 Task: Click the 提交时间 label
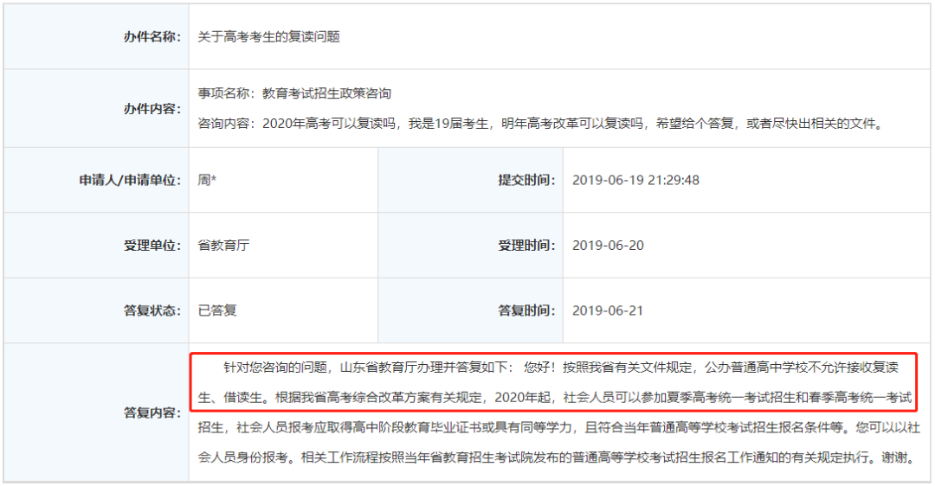[x=526, y=180]
